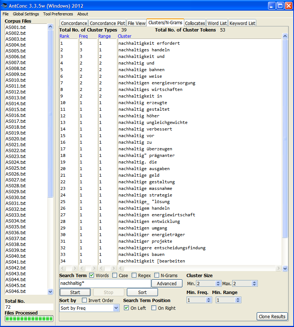Click the AntConc title bar icon
This screenshot has height=327, width=294.
point(4,6)
